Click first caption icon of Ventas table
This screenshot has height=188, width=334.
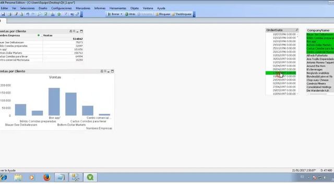tap(71, 31)
